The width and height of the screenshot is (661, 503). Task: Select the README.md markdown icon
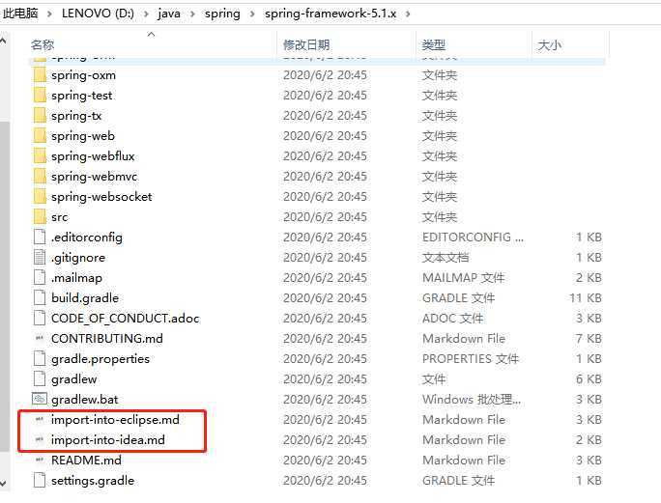pos(40,460)
